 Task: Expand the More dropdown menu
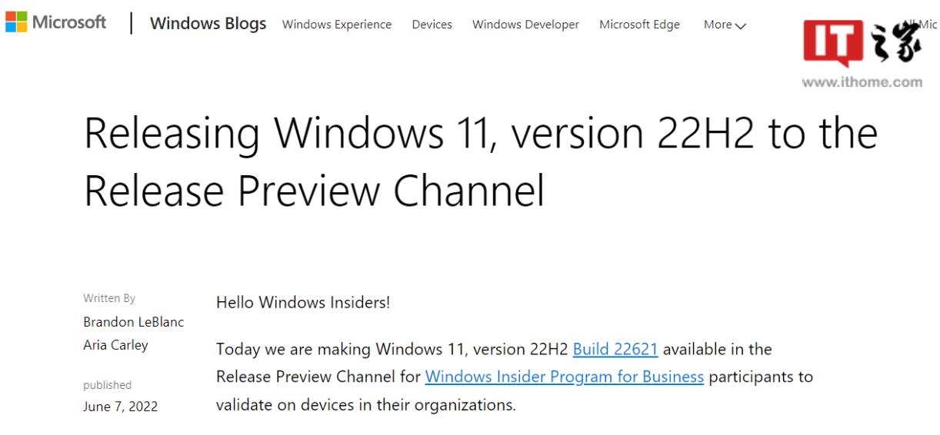tap(725, 25)
